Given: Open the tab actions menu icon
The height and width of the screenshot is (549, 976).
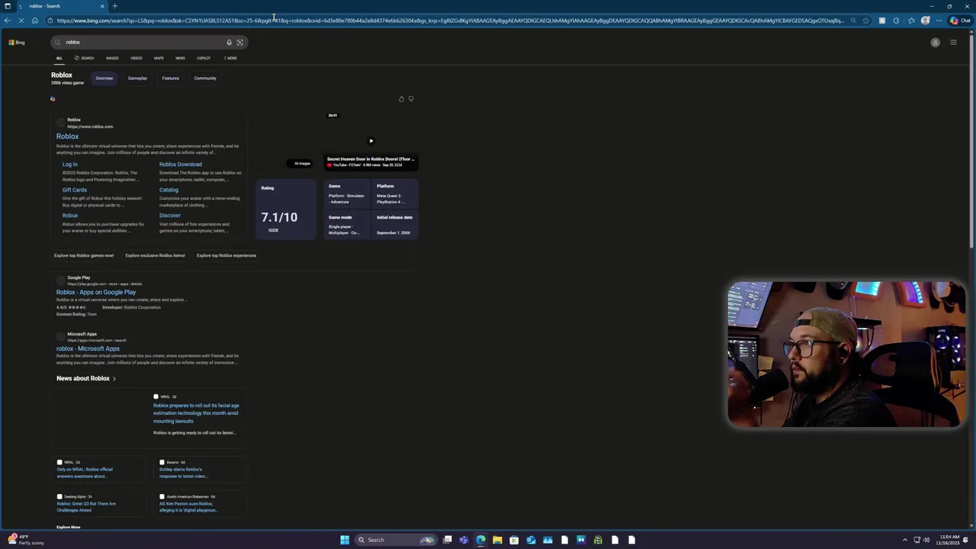Looking at the screenshot, I should click(x=7, y=6).
